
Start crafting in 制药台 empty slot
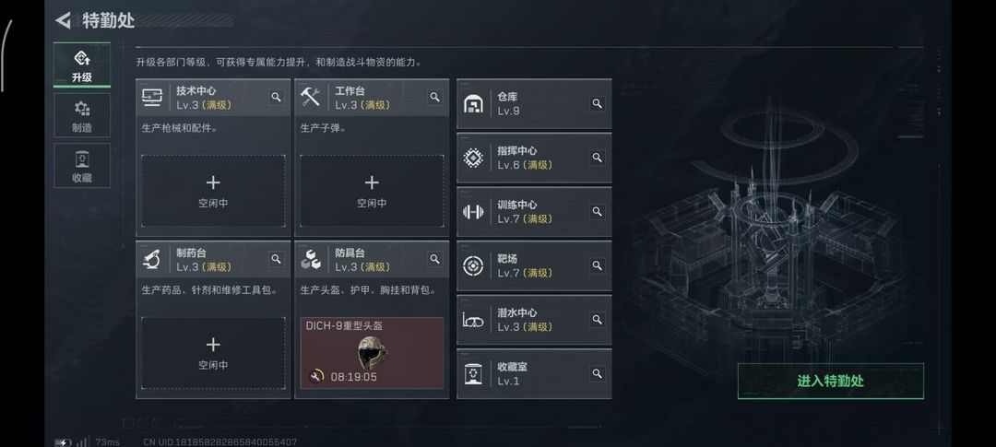click(213, 353)
